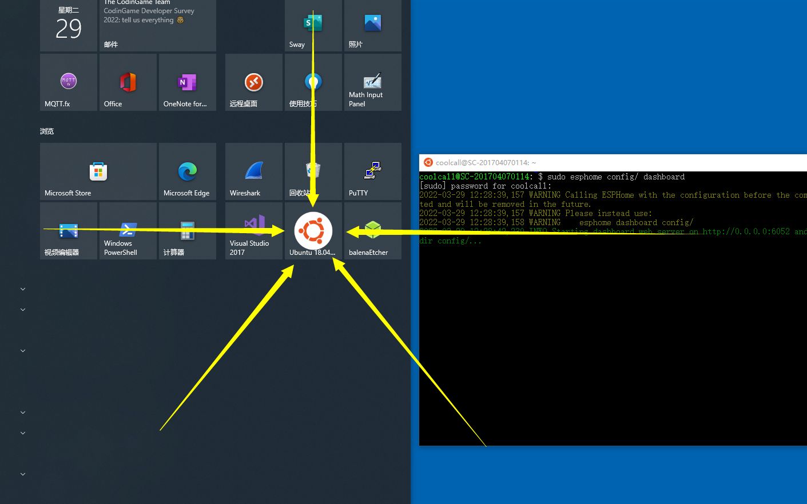Open the terminal window system menu icon

click(x=428, y=162)
